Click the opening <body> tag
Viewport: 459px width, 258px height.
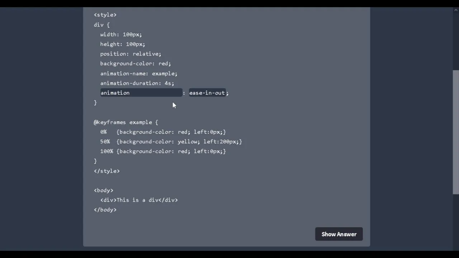click(104, 190)
